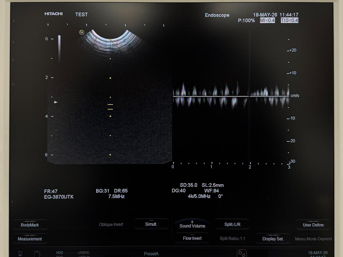Click the P:100% power value

tap(246, 21)
